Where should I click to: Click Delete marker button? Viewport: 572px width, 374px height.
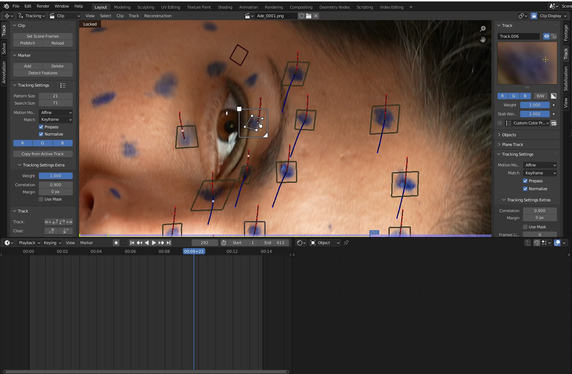(x=58, y=66)
